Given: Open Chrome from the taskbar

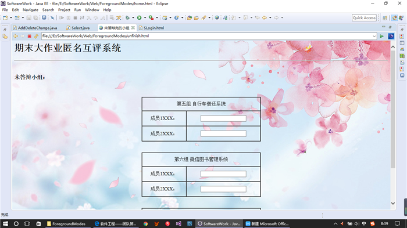Looking at the screenshot, I should tap(145, 223).
